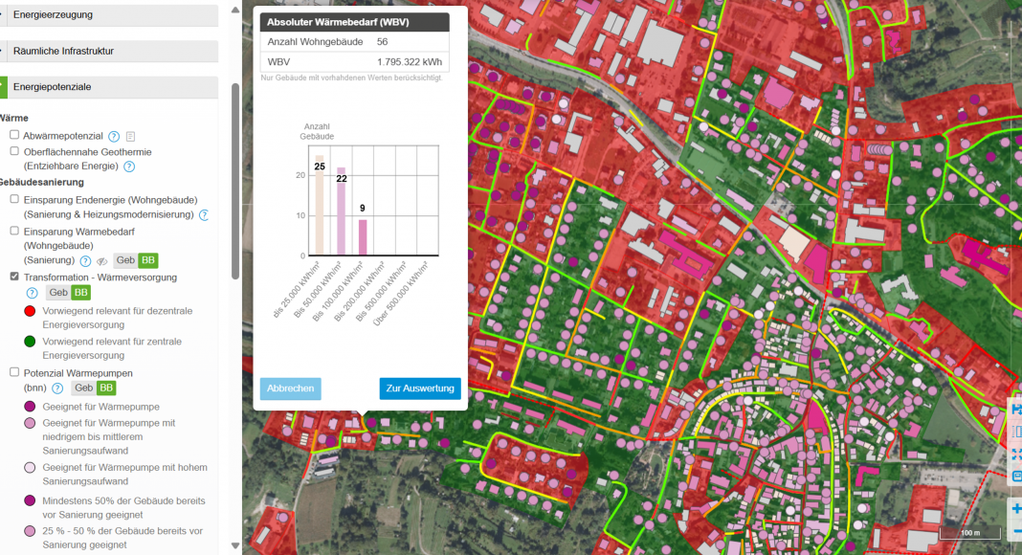Select Geb mode for Potenzial Wärmepumpen
This screenshot has height=555, width=1022.
(x=83, y=388)
